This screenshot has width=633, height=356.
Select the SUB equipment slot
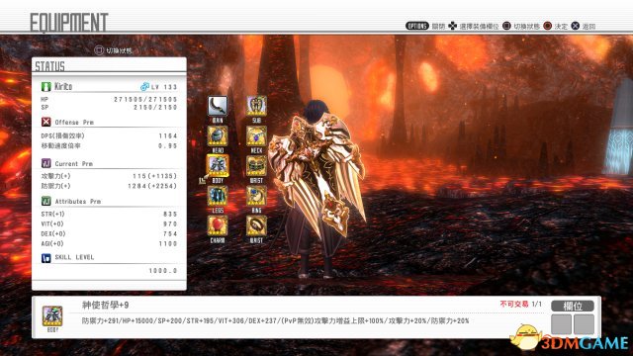256,106
